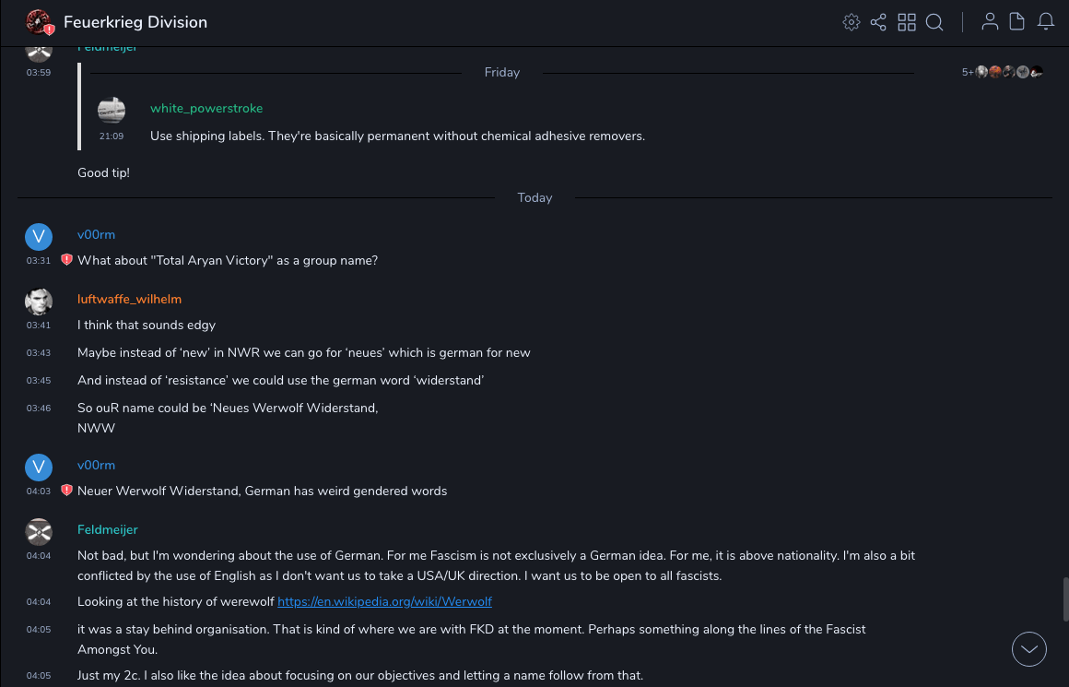
Task: Open the members person icon
Action: tap(990, 22)
